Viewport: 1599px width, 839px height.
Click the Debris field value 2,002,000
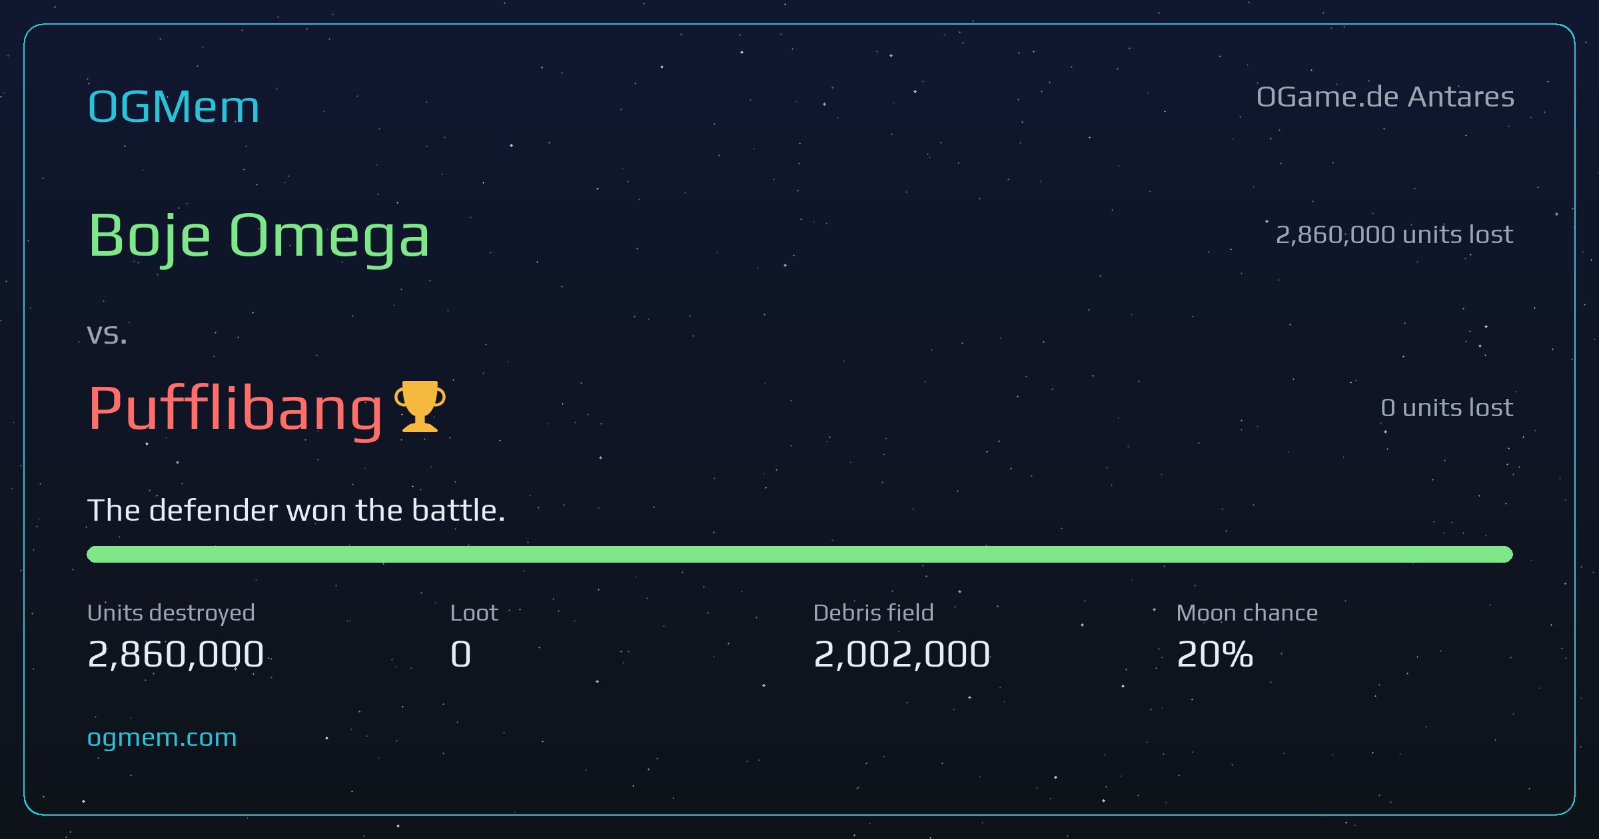click(x=902, y=655)
